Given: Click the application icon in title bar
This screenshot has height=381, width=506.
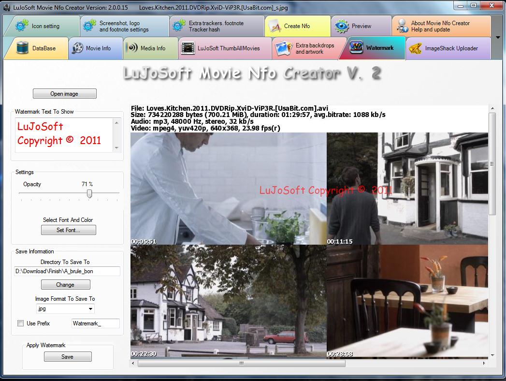Looking at the screenshot, I should click(6, 7).
